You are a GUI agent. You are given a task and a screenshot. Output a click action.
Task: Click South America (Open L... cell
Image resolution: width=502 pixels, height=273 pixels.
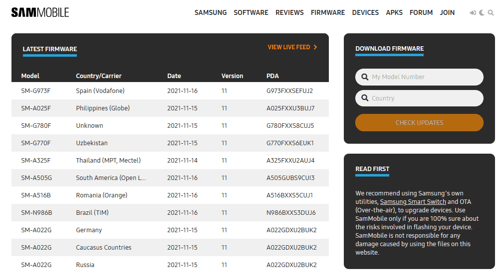tap(111, 178)
